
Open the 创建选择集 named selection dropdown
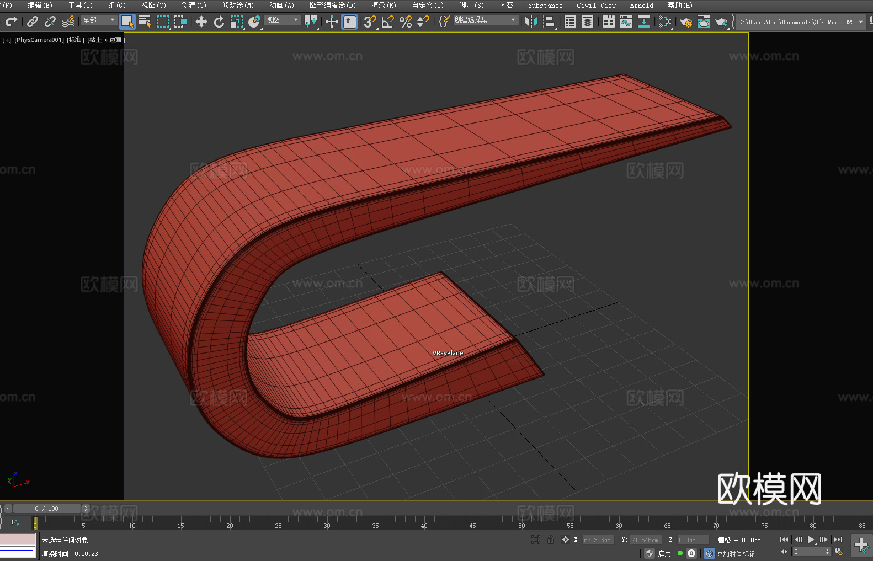pos(486,20)
